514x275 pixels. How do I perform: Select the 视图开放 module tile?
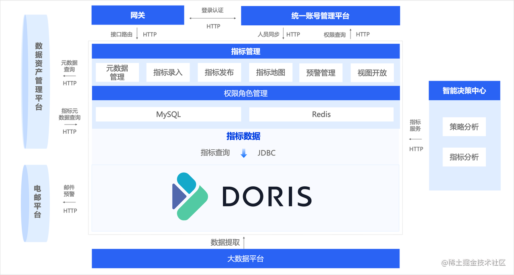coord(372,72)
